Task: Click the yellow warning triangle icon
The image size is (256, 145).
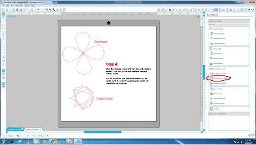Action: click(198, 17)
